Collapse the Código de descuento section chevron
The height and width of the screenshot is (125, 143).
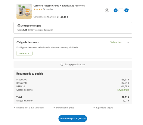(128, 42)
